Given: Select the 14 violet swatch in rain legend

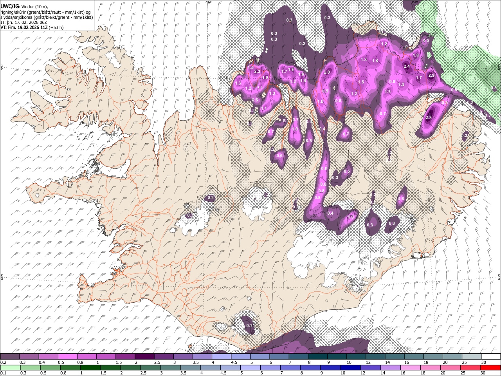Looking at the screenshot, I should (390, 367).
